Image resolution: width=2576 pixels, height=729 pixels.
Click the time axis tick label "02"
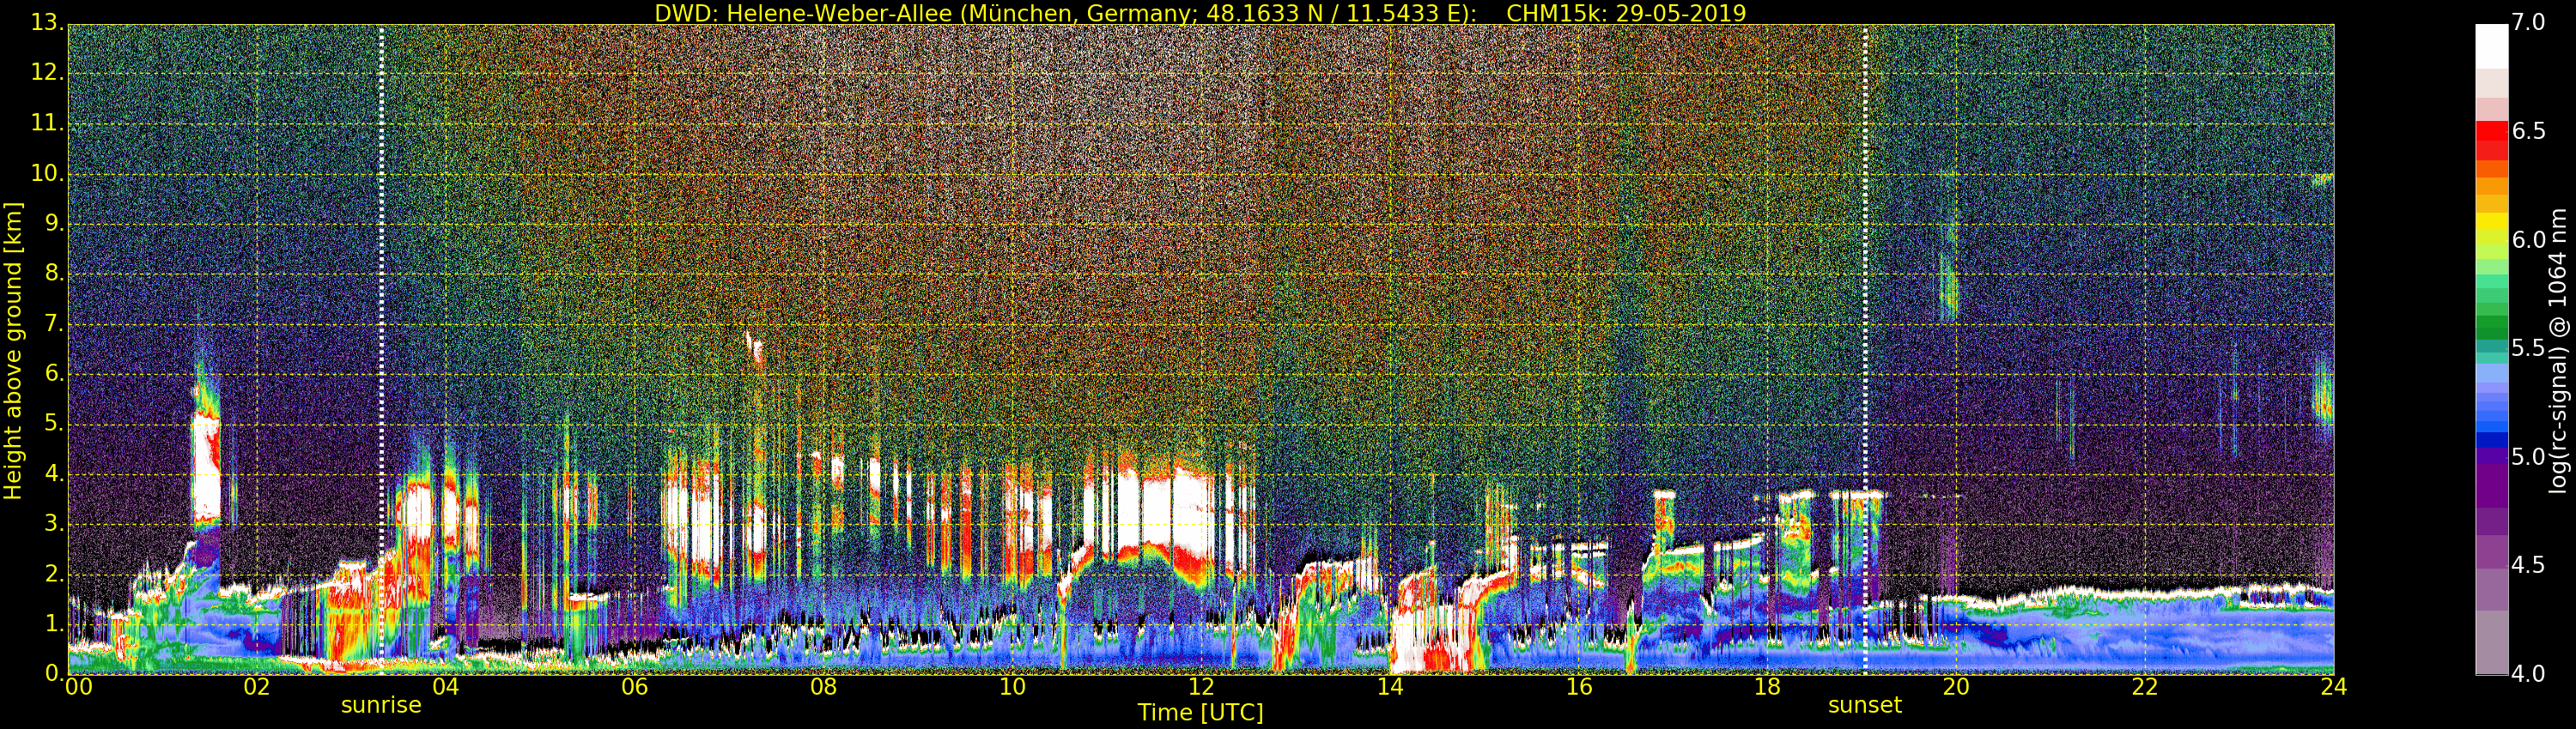pos(257,687)
